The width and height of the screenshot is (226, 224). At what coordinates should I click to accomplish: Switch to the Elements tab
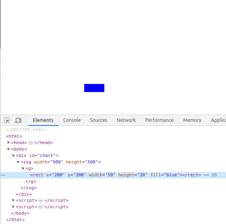click(x=43, y=120)
